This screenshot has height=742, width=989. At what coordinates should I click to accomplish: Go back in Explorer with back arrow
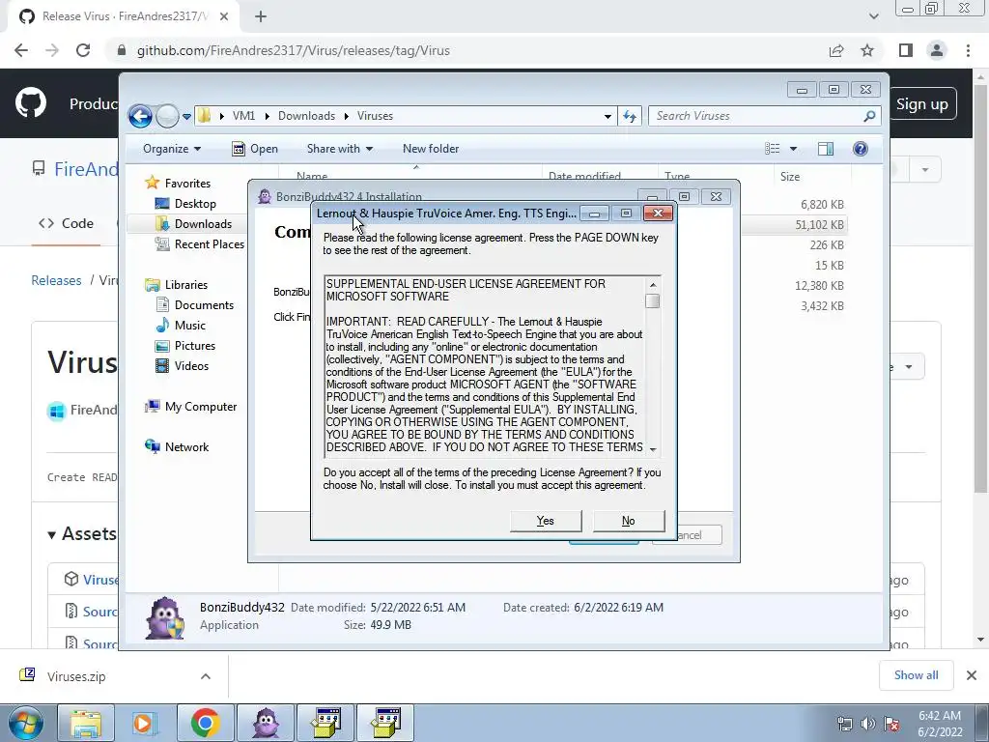[x=140, y=116]
